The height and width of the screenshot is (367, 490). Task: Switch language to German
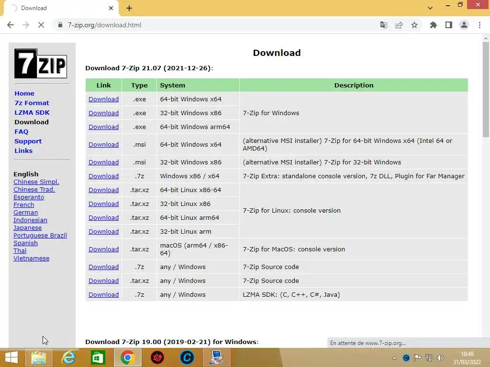pos(26,213)
